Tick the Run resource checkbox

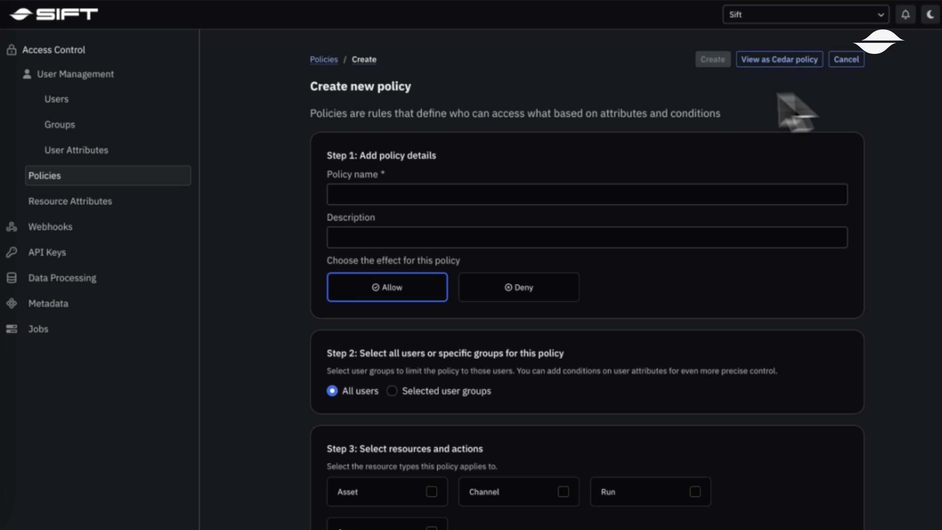pos(695,491)
